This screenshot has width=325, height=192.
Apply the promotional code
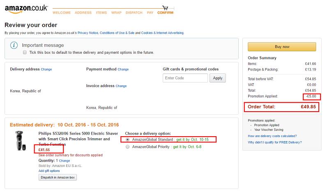217,78
